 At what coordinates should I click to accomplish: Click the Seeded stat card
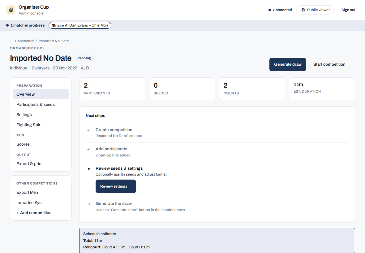pyautogui.click(x=182, y=89)
